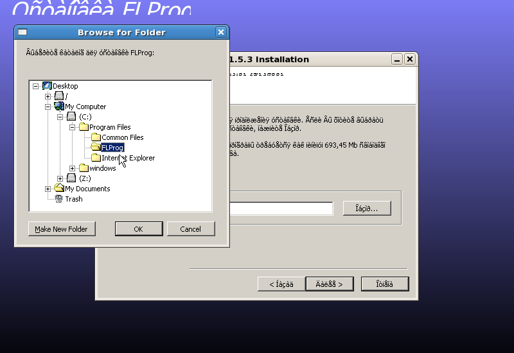Close the Installation window
This screenshot has height=353, width=514.
point(410,59)
